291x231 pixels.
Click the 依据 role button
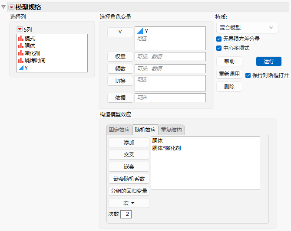click(x=120, y=98)
